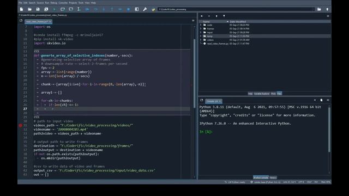Open the Help menu
The width and height of the screenshot is (349, 196).
pos(93,3)
